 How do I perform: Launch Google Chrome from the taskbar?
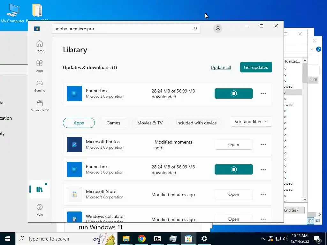(x=141, y=239)
